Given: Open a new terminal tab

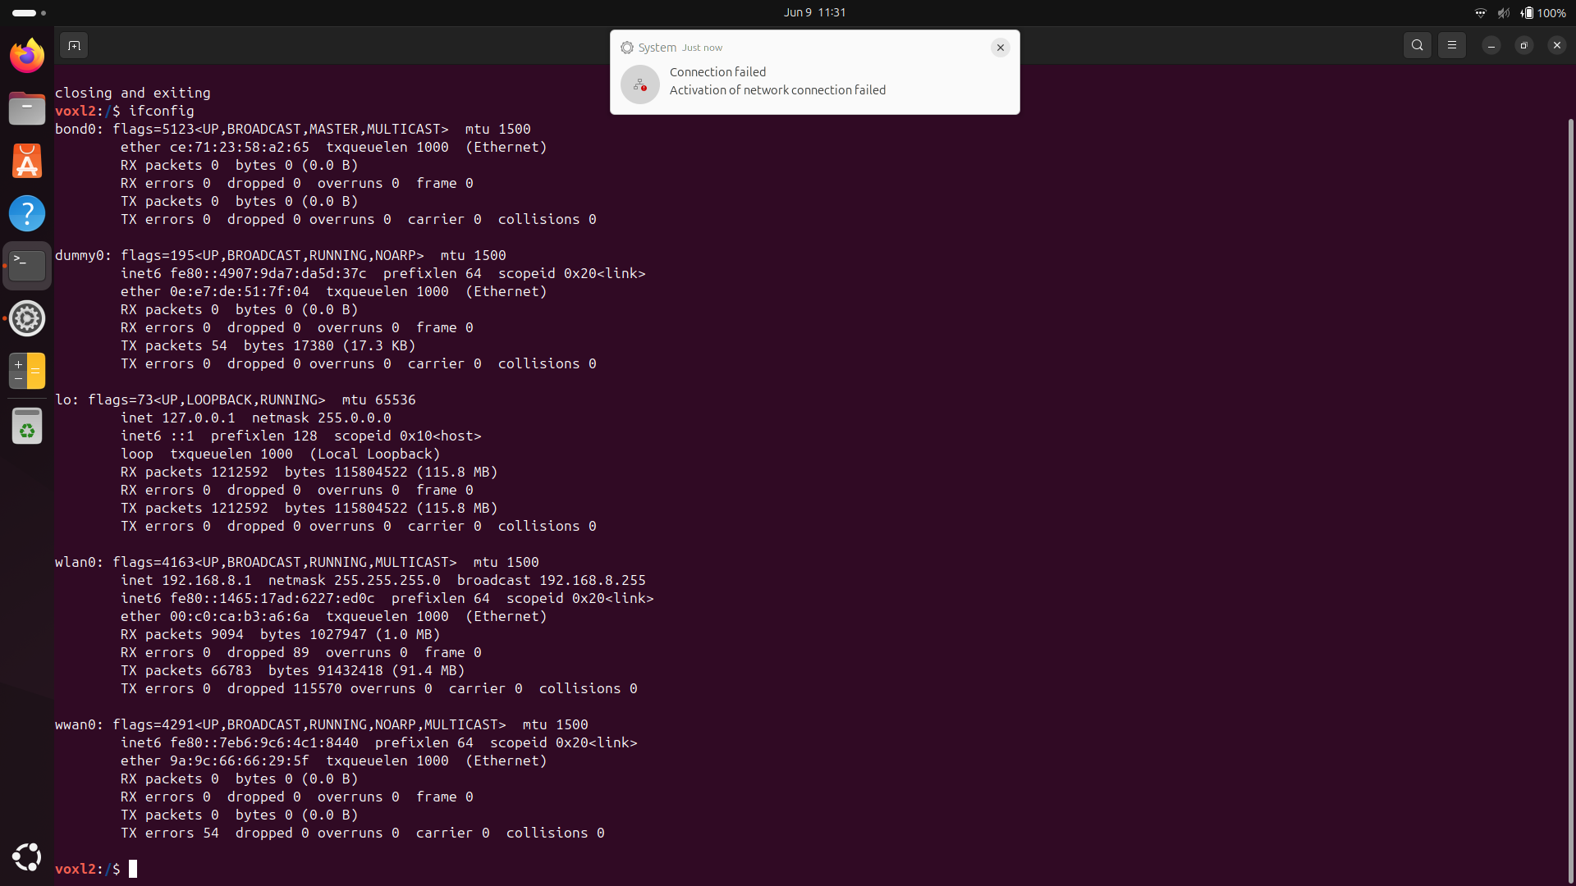Looking at the screenshot, I should point(74,46).
